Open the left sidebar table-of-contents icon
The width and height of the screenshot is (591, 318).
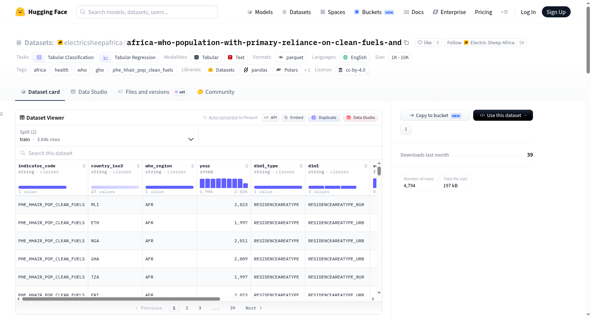[x=2, y=114]
